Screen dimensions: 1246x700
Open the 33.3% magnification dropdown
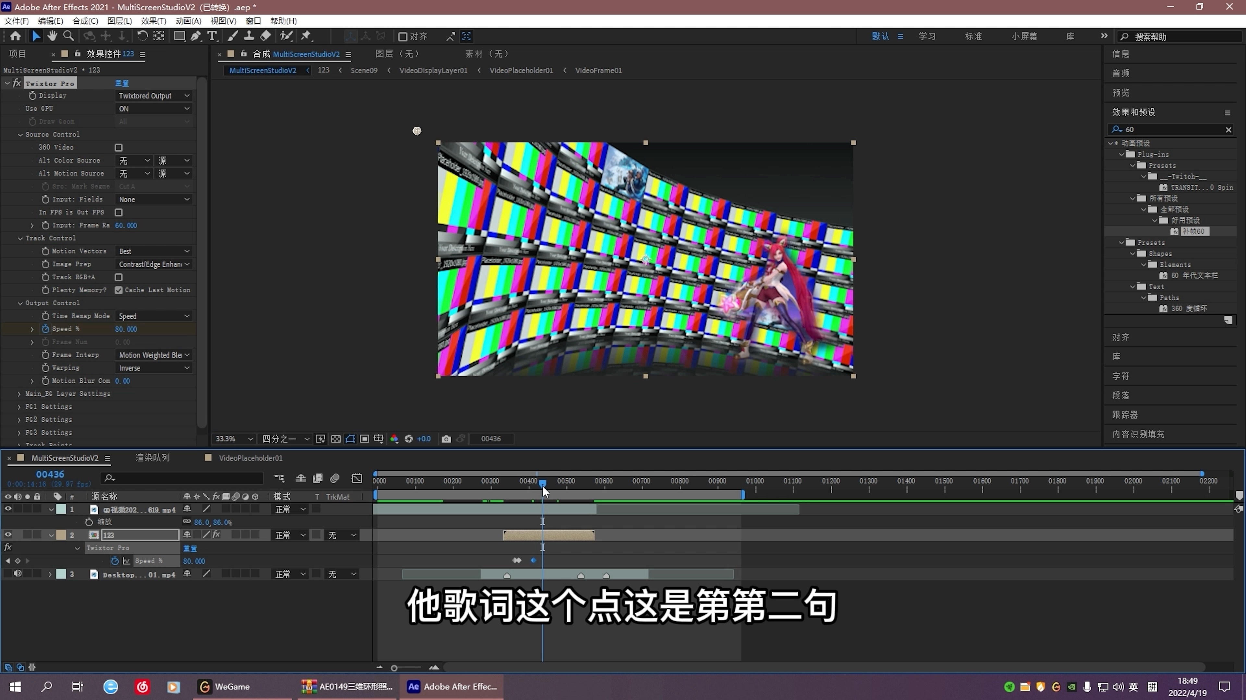(x=234, y=439)
